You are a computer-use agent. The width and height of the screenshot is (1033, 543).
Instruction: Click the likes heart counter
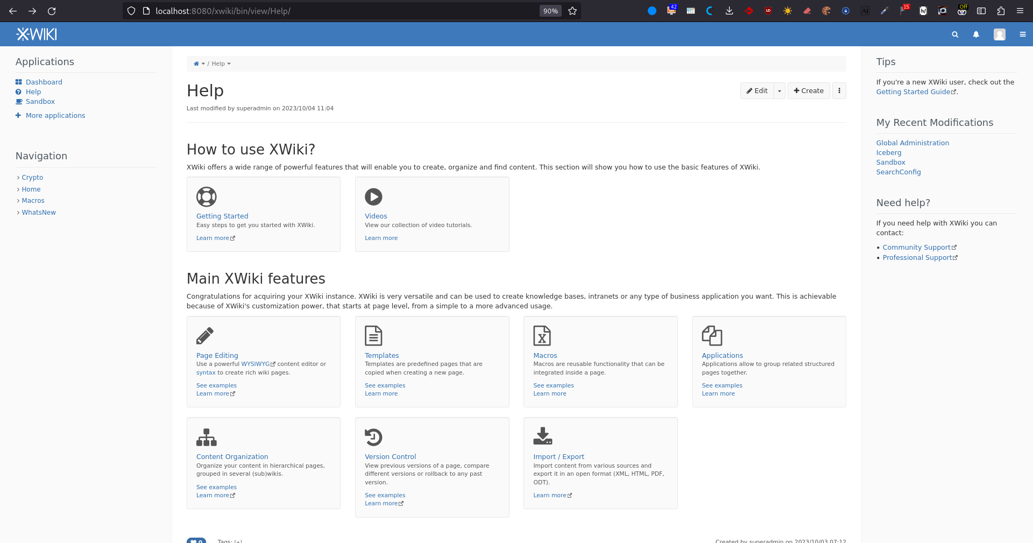click(196, 540)
